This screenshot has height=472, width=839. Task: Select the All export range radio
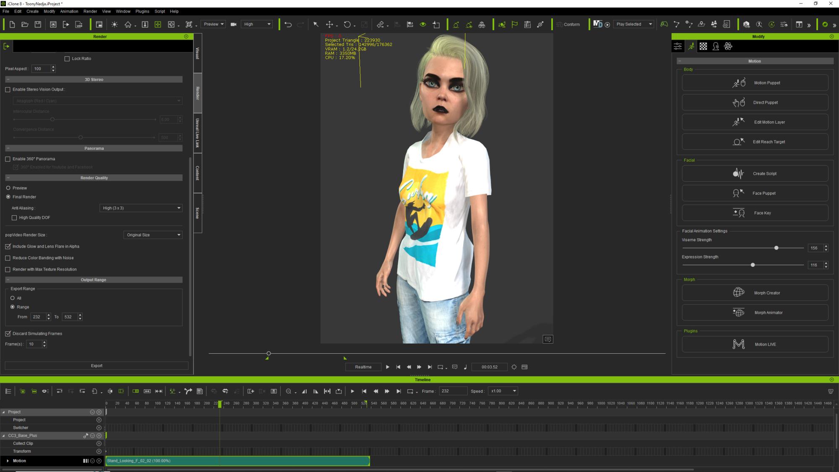click(13, 298)
